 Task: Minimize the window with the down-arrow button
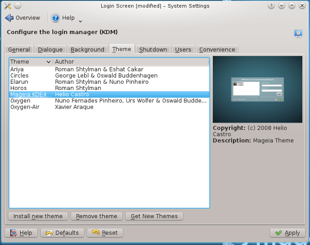[x=282, y=6]
